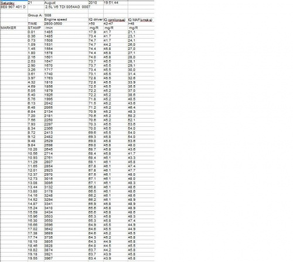
Task: Select the MARKER header cell
Action: [14, 28]
